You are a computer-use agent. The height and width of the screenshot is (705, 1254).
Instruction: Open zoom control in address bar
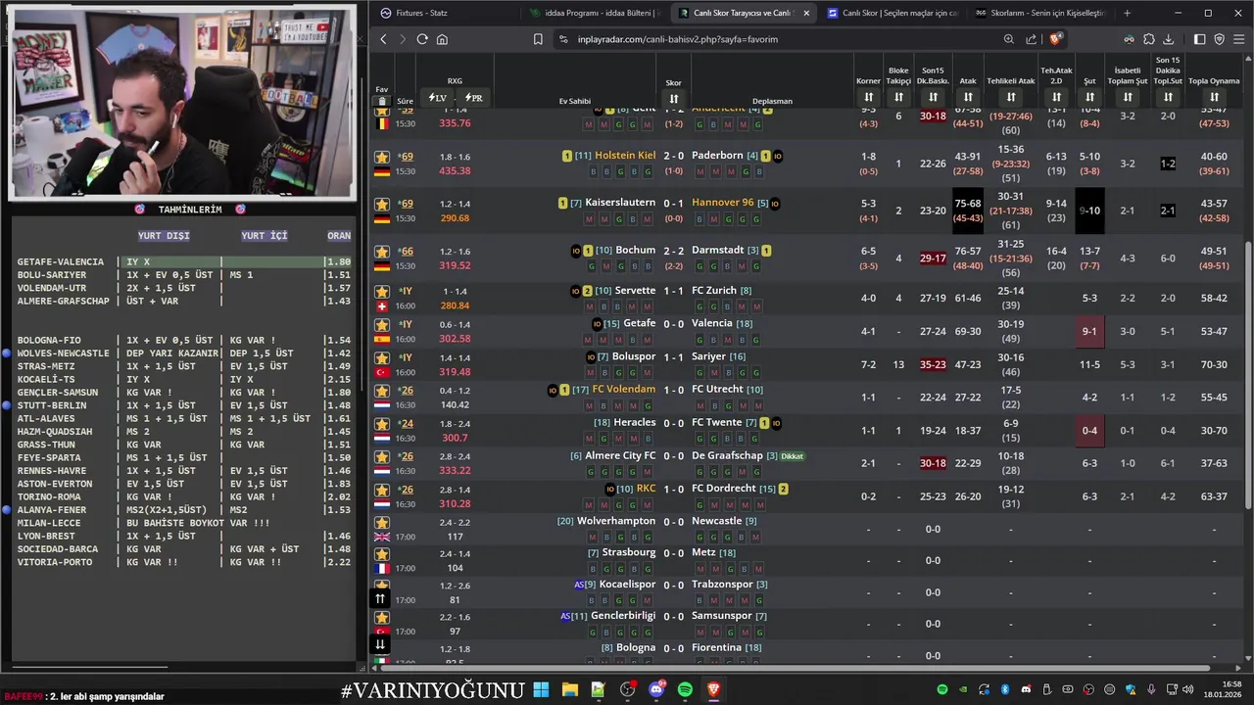point(1009,39)
